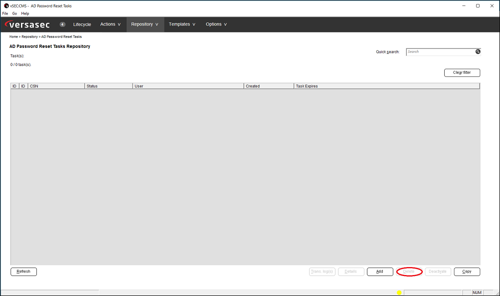Sort by the CSN column header

coord(56,86)
